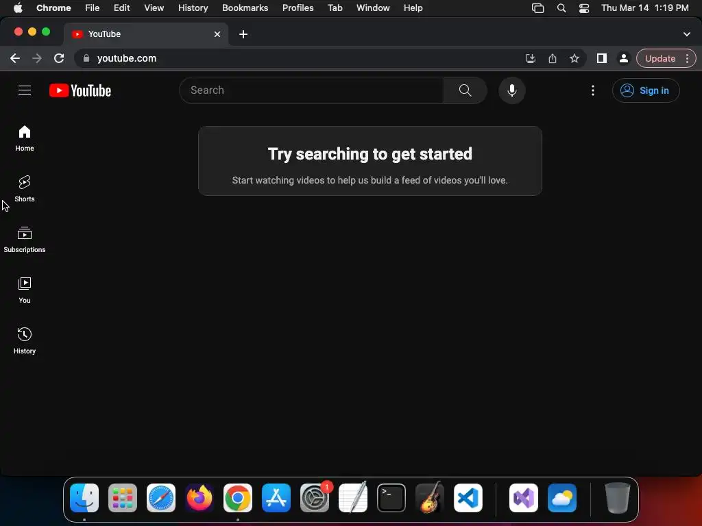Click the install app icon in address bar

coord(531,58)
